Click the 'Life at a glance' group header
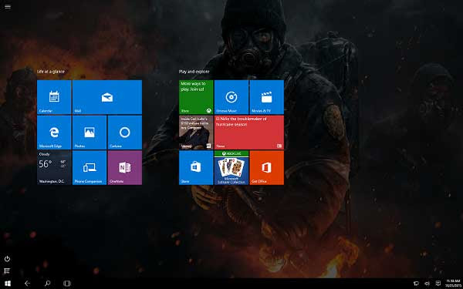 point(51,72)
